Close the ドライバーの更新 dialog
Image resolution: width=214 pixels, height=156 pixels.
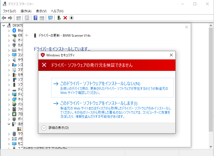pos(187,27)
